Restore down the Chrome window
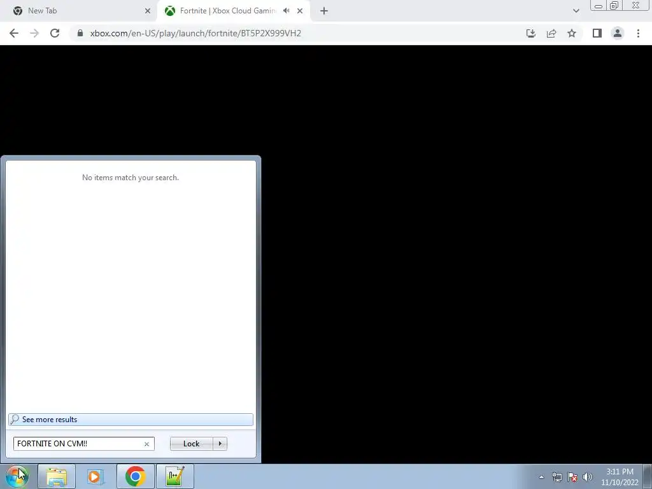Screen dimensions: 652x489 (x=614, y=6)
